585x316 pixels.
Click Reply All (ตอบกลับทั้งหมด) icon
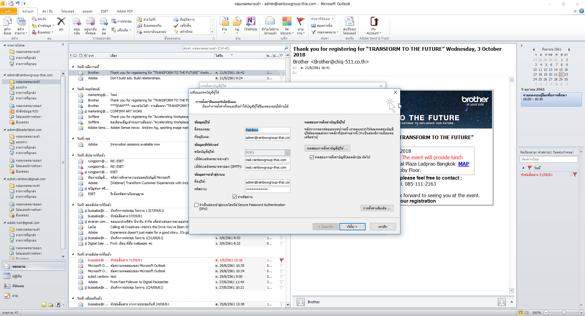click(x=90, y=26)
